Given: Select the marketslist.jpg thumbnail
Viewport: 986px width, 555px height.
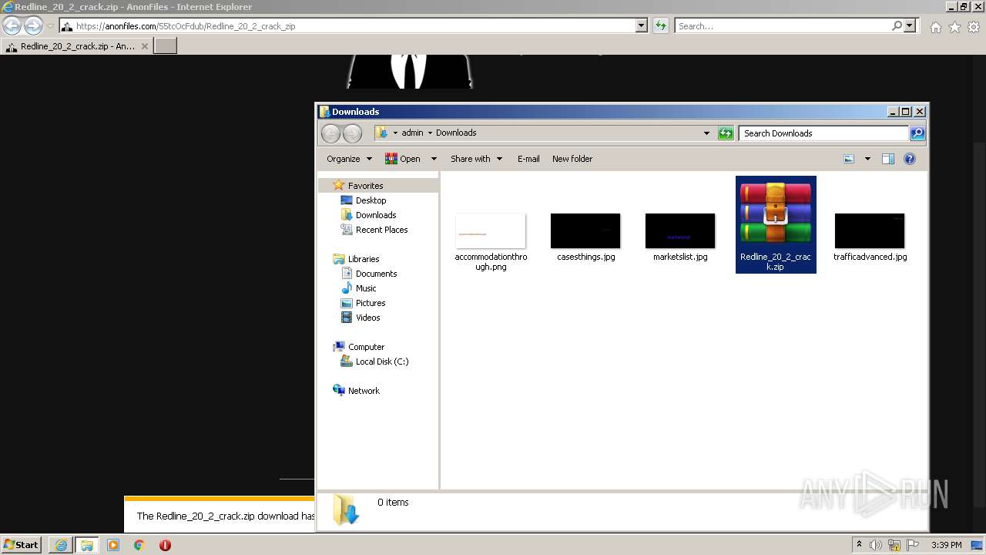Looking at the screenshot, I should [x=680, y=231].
